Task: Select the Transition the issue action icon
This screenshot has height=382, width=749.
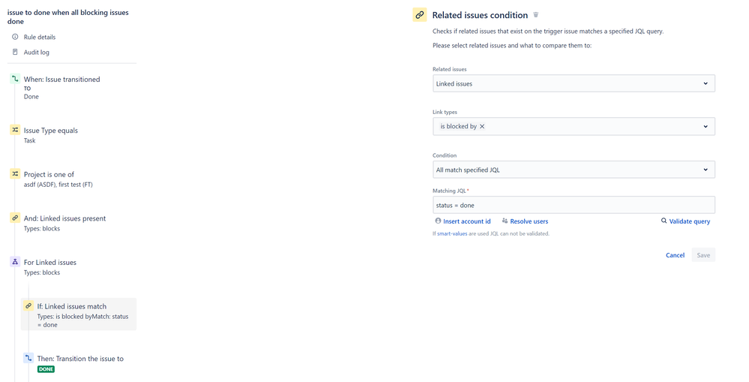Action: click(28, 358)
